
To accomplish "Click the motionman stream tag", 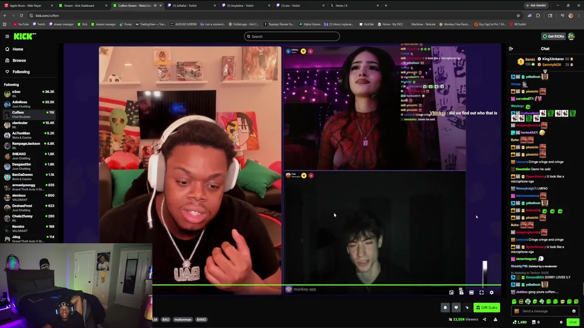I will point(183,320).
